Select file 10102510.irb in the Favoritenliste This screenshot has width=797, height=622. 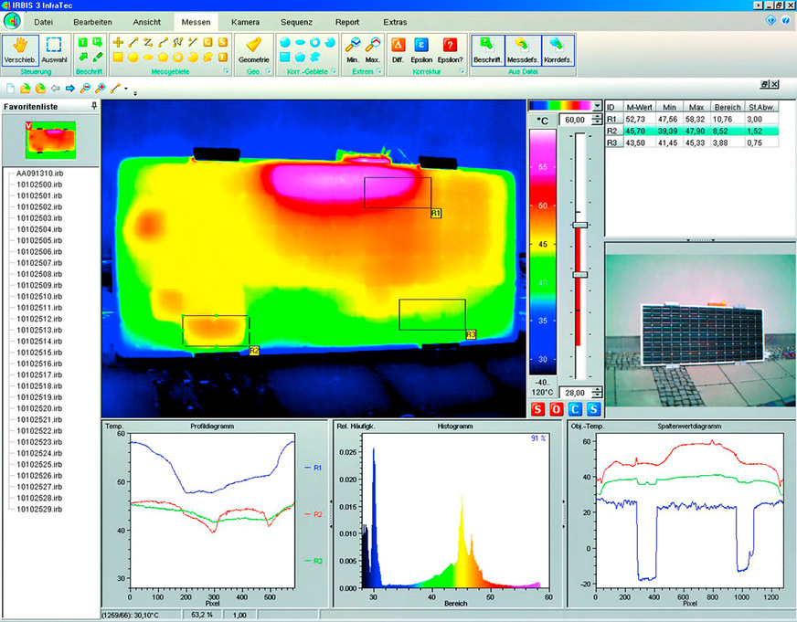pos(41,296)
